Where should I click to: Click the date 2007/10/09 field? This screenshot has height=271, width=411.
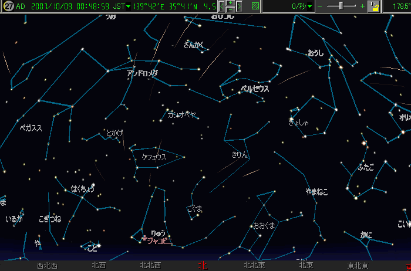tap(50, 6)
